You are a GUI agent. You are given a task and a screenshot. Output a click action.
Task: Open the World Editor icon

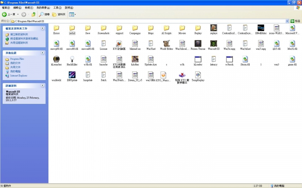[x=166, y=43]
